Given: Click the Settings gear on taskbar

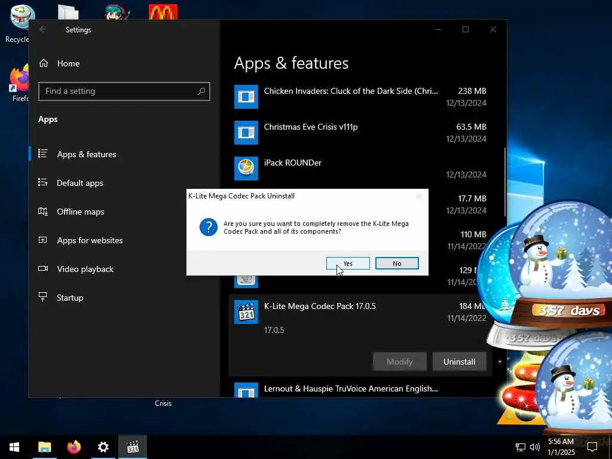Looking at the screenshot, I should coord(103,447).
